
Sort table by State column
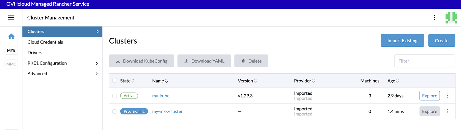(127, 81)
